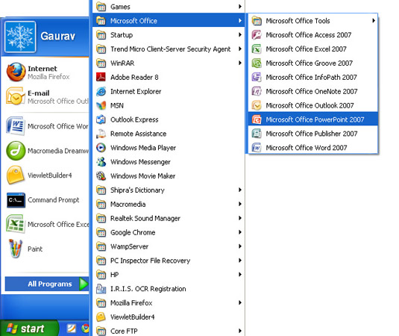Click the Command Prompt icon

pyautogui.click(x=16, y=200)
